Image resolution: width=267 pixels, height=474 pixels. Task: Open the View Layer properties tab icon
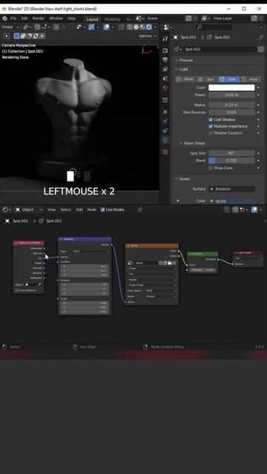(165, 69)
